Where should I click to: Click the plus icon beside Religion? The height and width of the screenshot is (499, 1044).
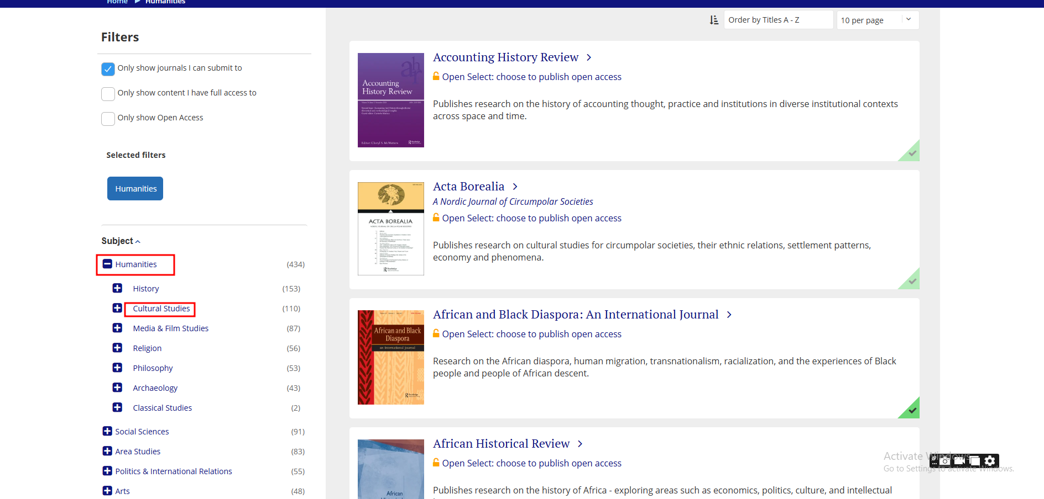click(117, 348)
